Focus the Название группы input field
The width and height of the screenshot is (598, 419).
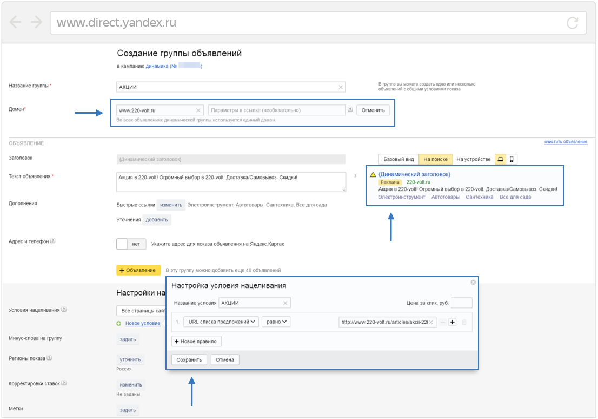point(231,87)
